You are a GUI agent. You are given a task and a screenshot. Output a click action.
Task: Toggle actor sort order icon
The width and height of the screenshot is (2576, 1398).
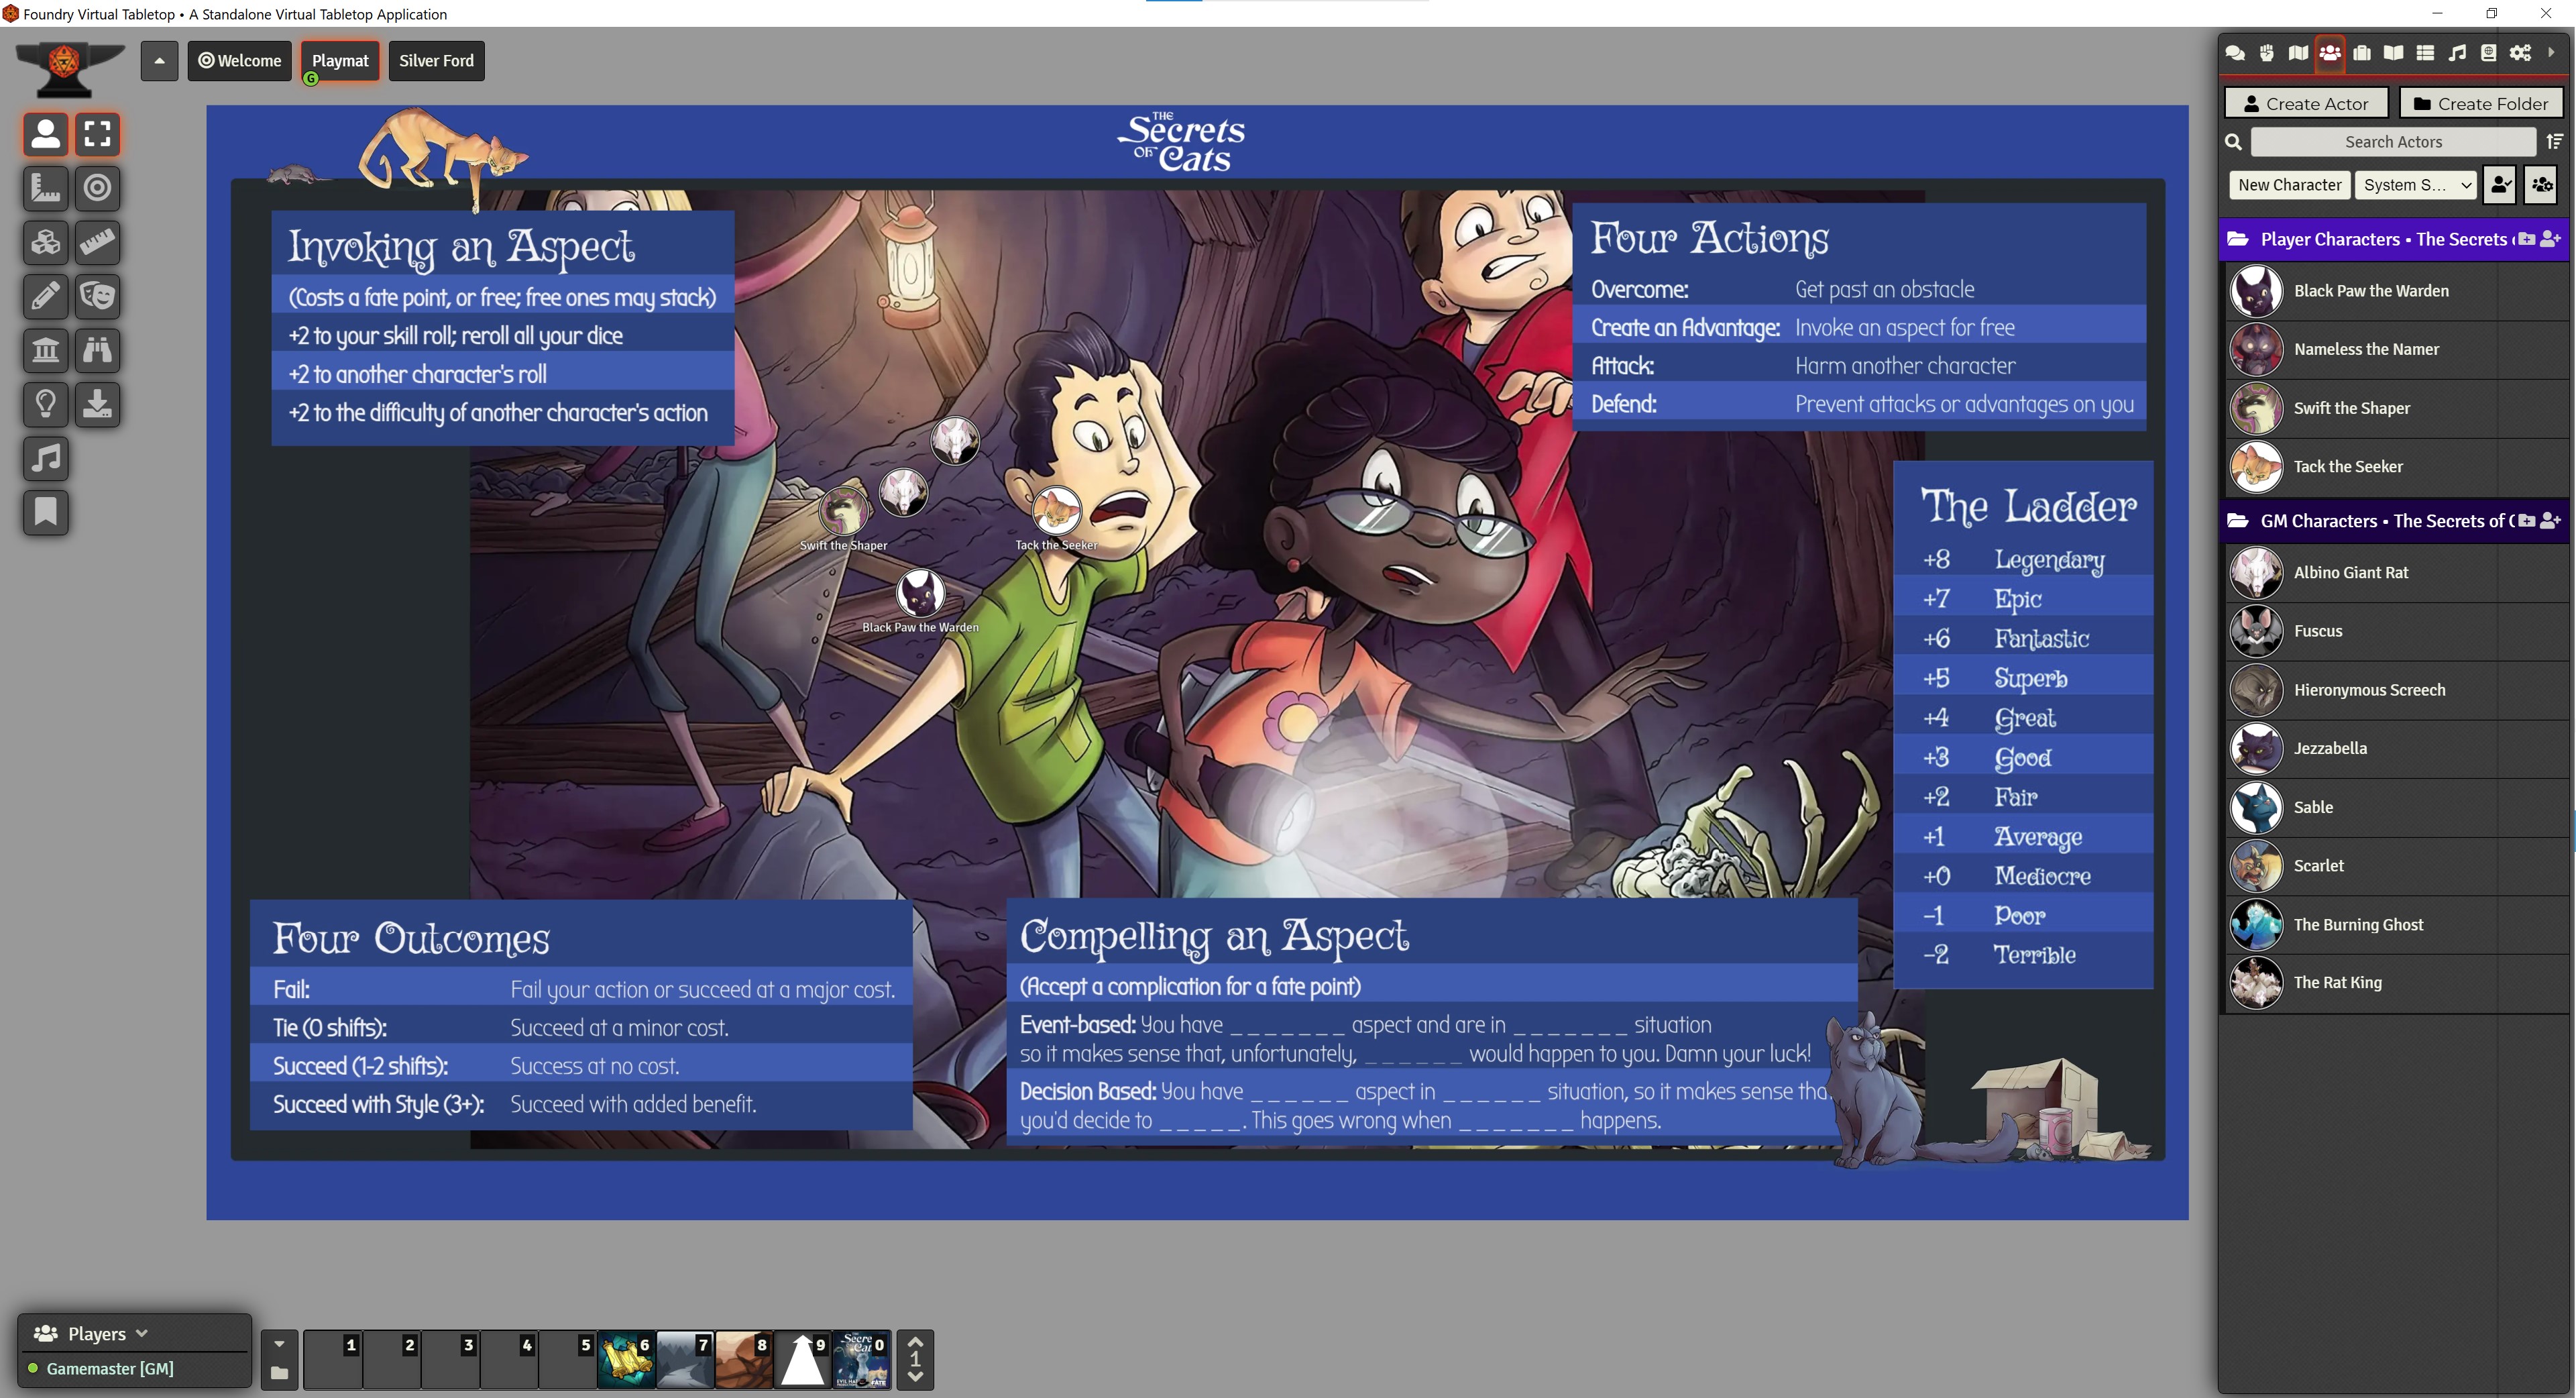(x=2555, y=142)
